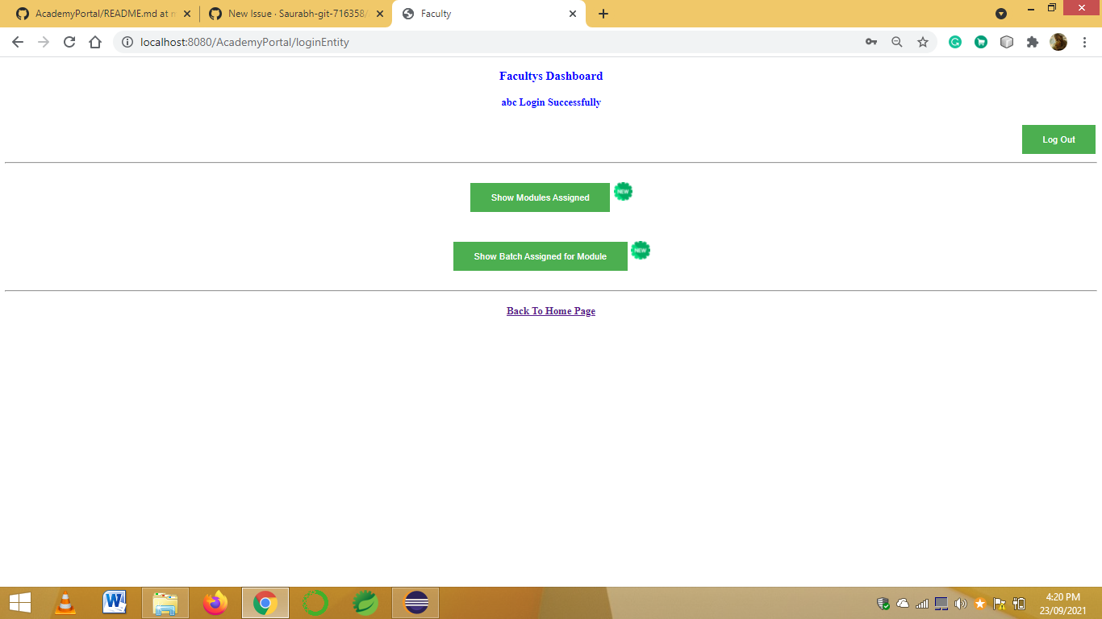Open the Spring Tool Suite leaf icon
The height and width of the screenshot is (619, 1102).
coord(365,603)
